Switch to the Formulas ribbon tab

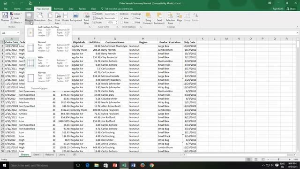59,9
